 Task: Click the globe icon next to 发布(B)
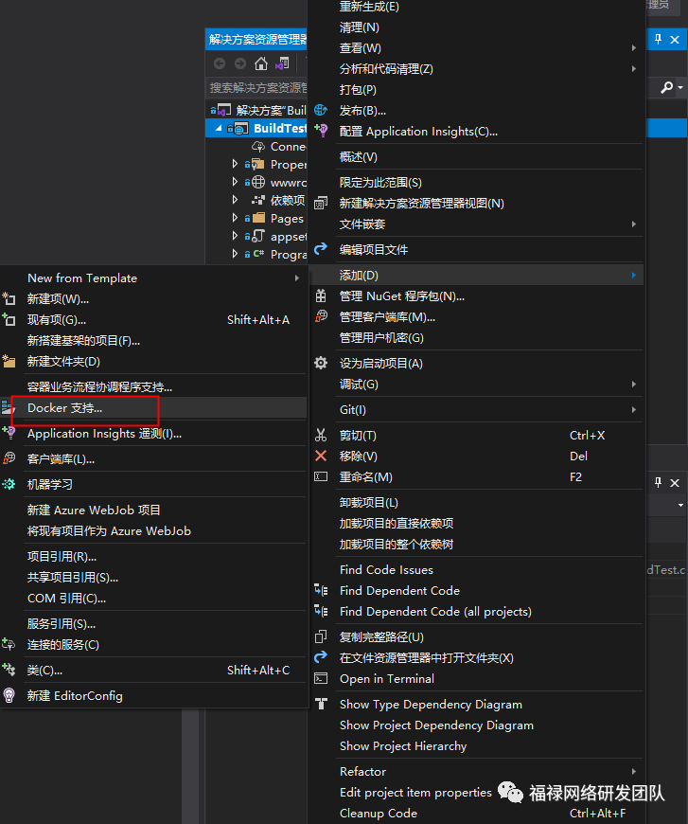321,111
